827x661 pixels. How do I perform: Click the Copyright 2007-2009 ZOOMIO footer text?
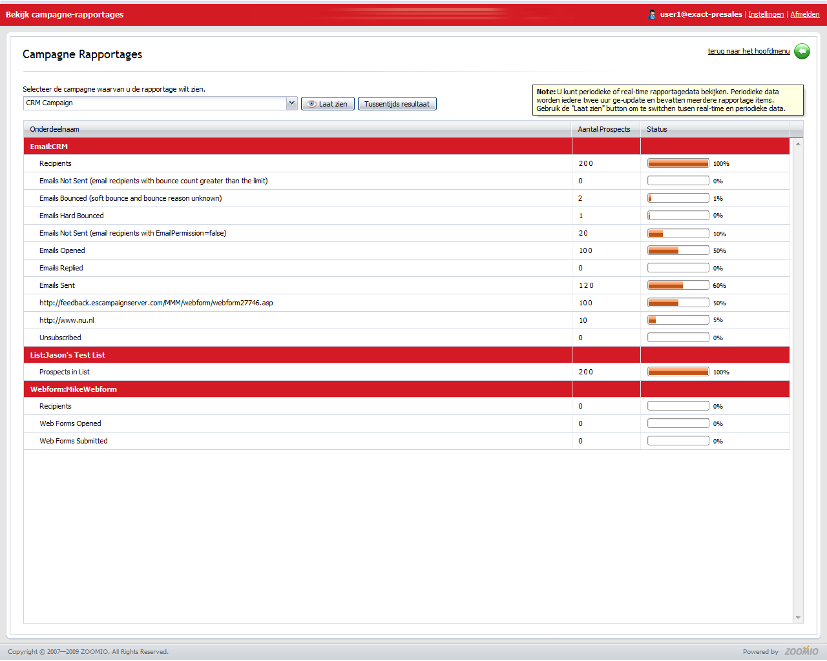pyautogui.click(x=88, y=651)
